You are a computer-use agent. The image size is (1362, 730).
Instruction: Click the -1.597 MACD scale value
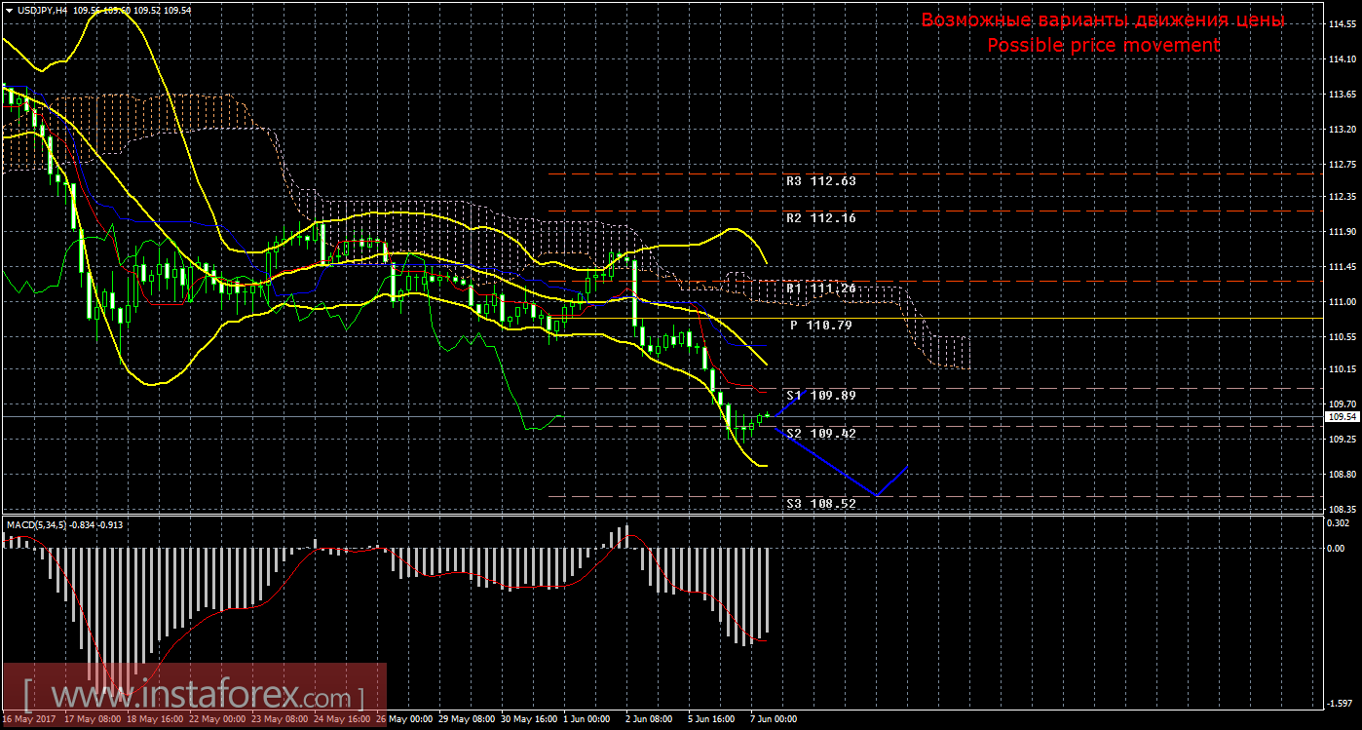(x=1342, y=703)
